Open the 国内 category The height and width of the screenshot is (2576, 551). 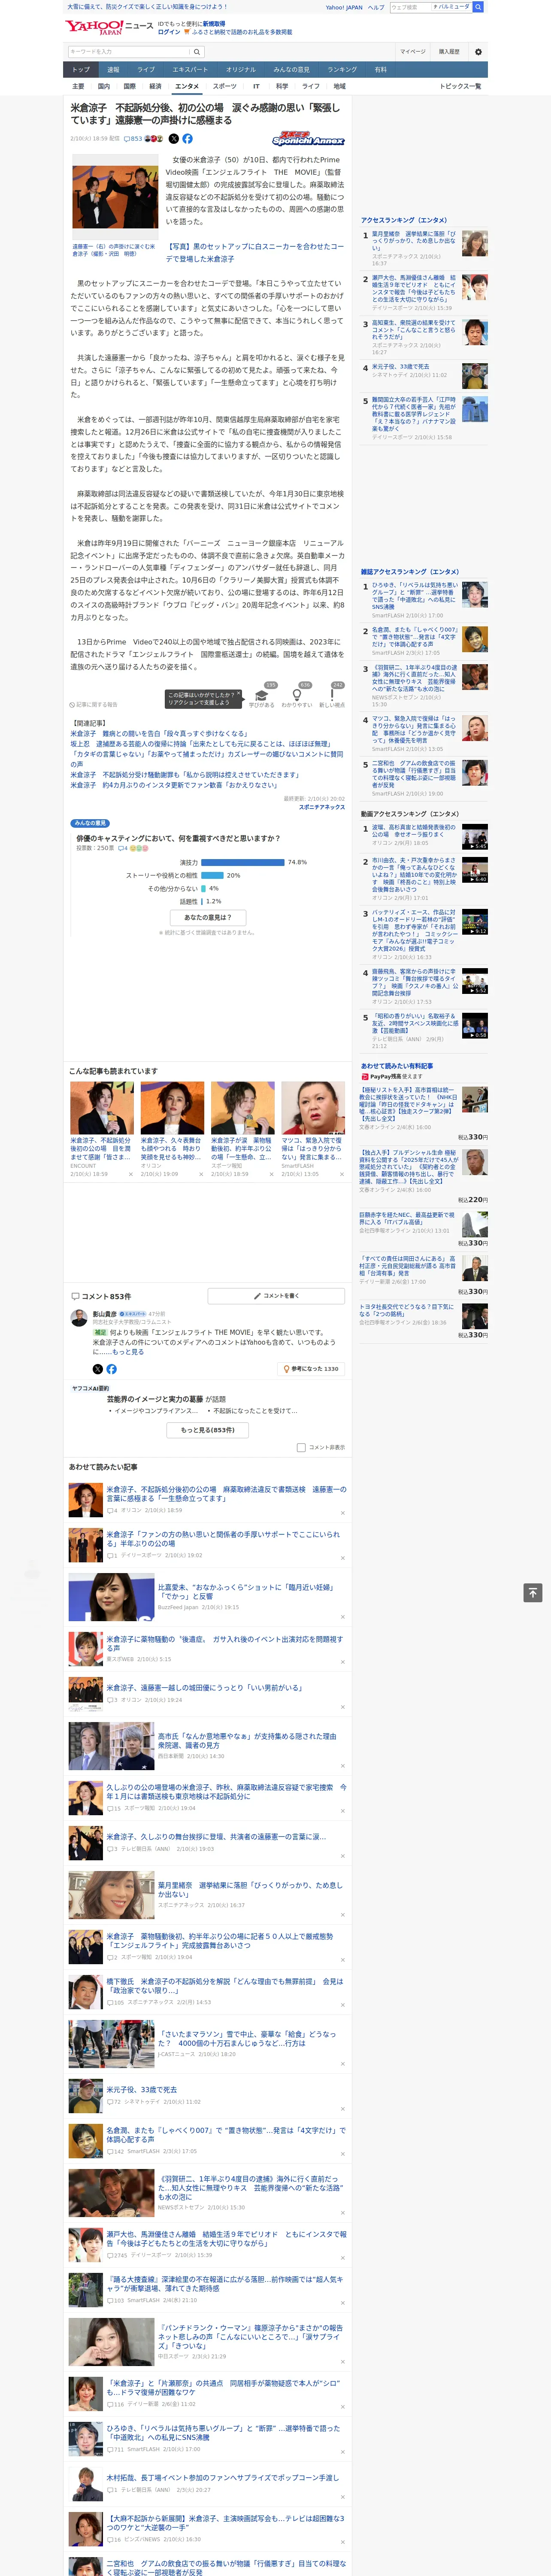pos(104,86)
